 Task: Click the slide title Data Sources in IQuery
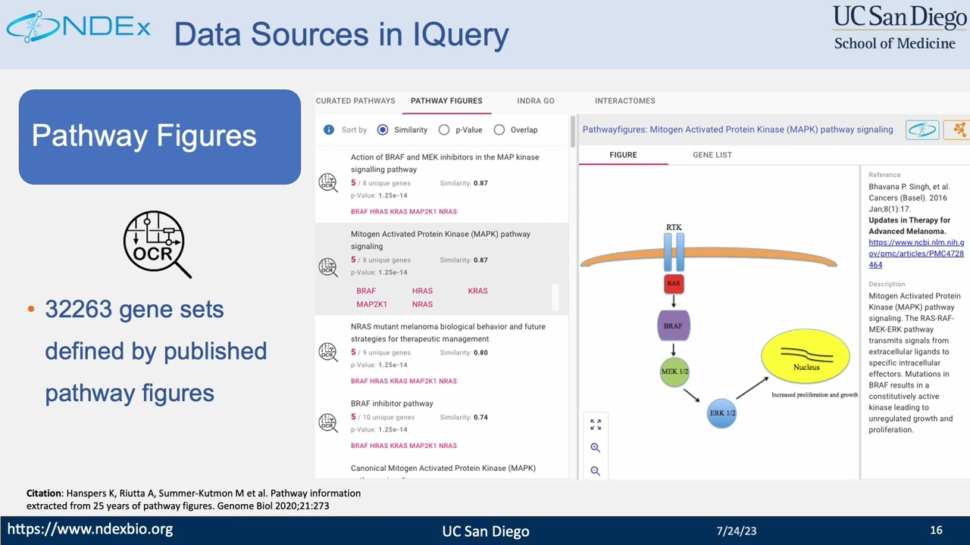pyautogui.click(x=341, y=35)
